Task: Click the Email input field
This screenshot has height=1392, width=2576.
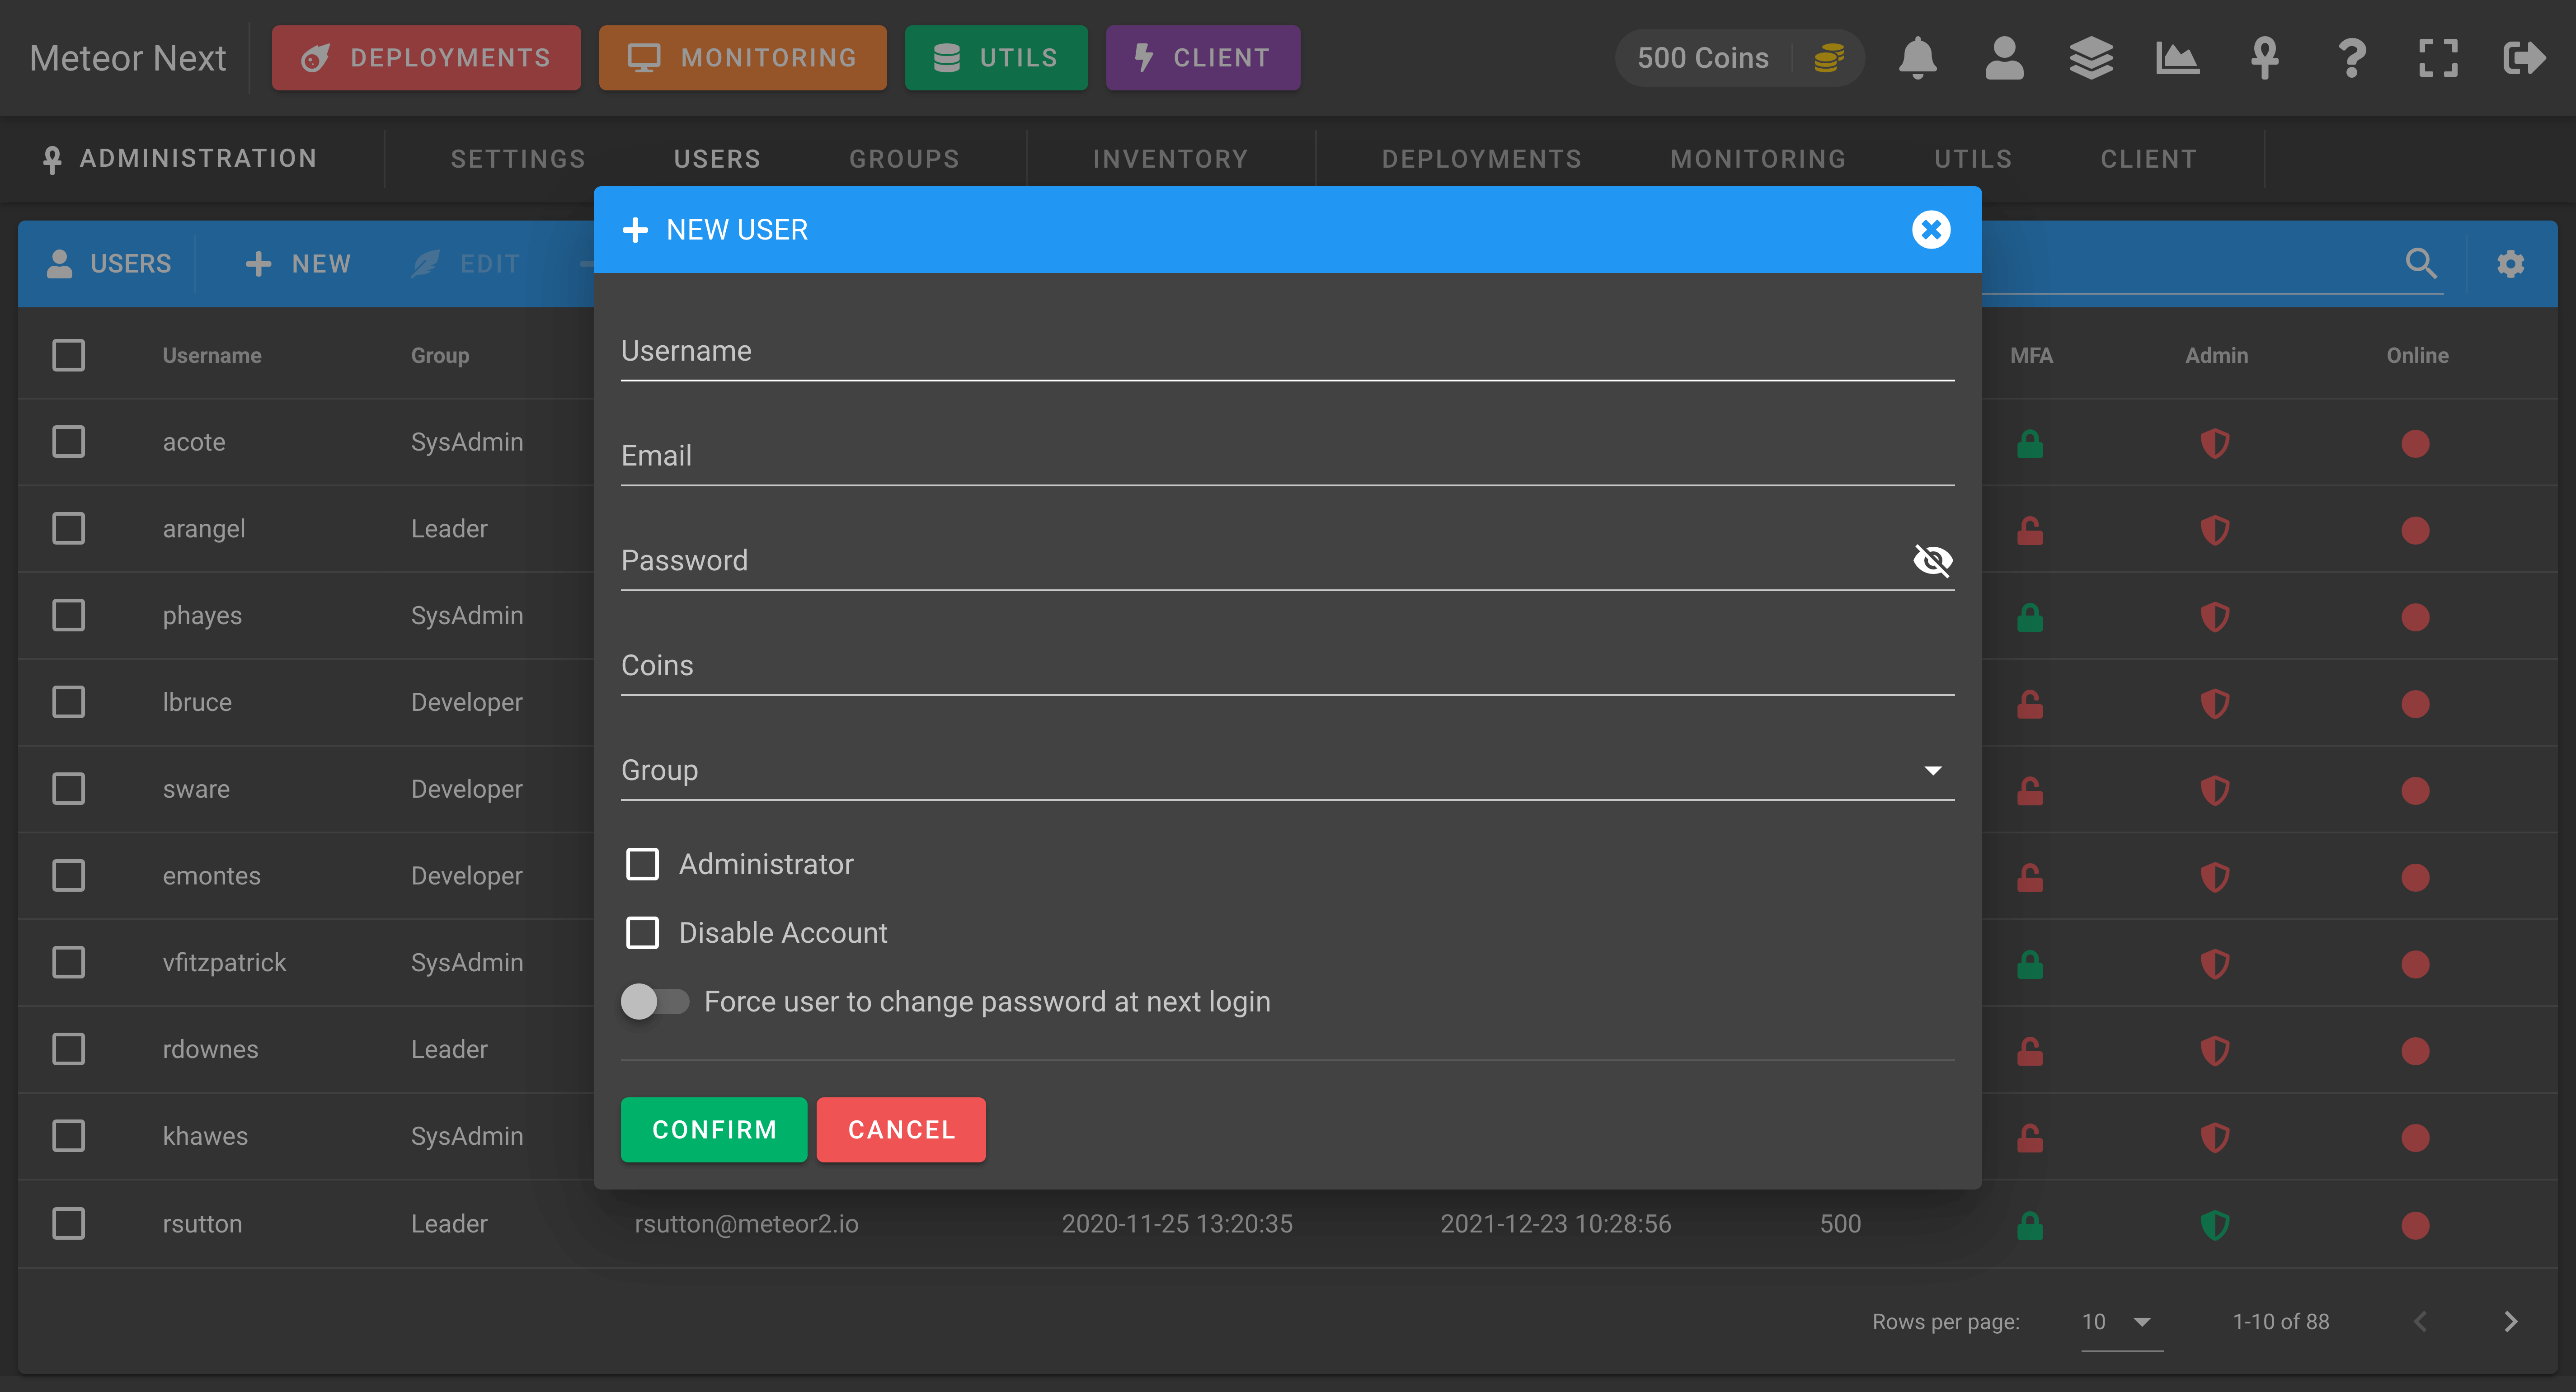Action: pyautogui.click(x=1287, y=456)
